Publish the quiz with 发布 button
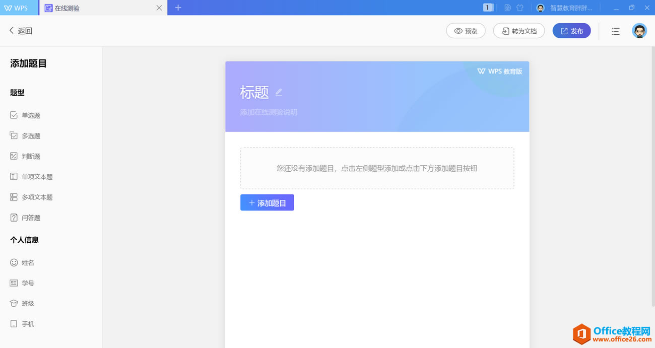The height and width of the screenshot is (348, 655). click(571, 31)
